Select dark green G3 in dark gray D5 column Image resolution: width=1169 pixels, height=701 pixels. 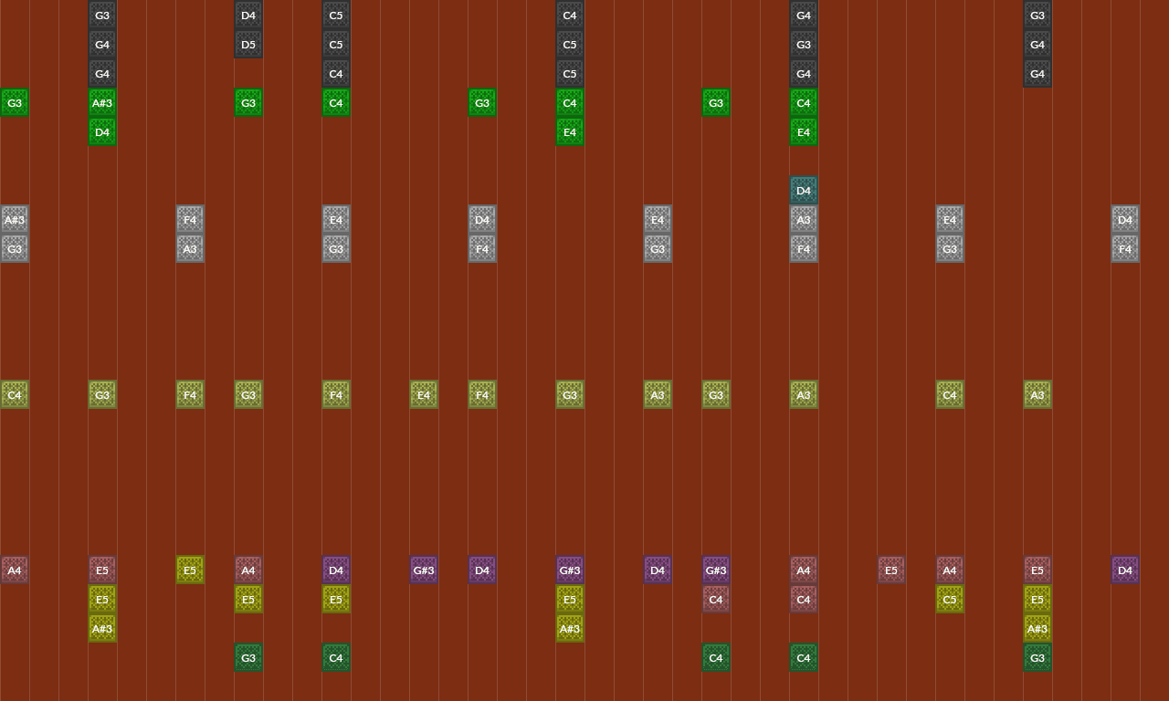pos(248,658)
